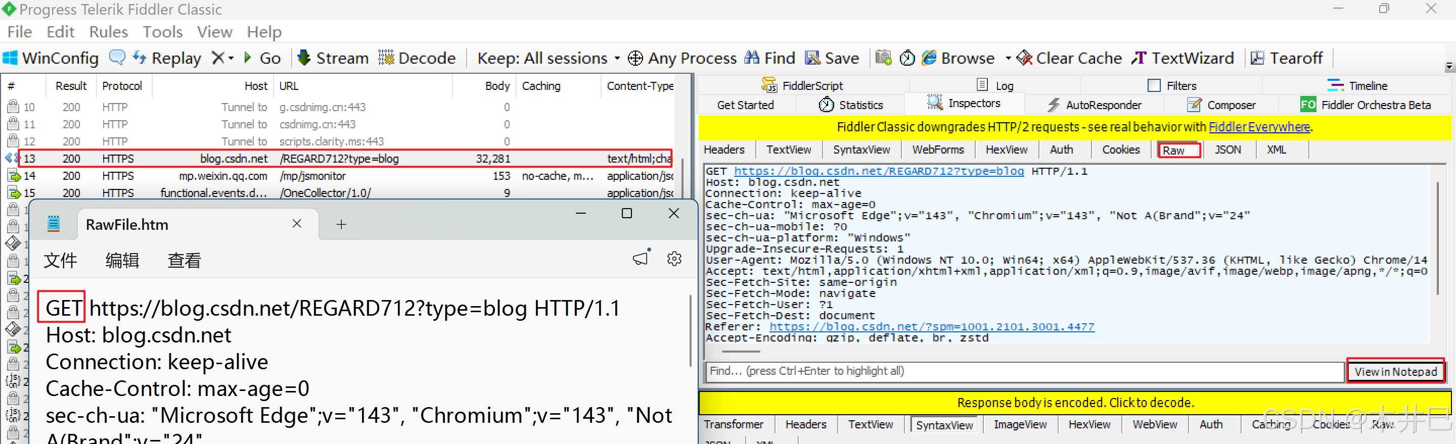Screen dimensions: 1456x444
Task: Click View in Notepad button
Action: click(x=1395, y=371)
